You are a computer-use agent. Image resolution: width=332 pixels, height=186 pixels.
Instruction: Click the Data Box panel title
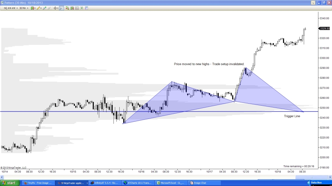[x=316, y=182]
